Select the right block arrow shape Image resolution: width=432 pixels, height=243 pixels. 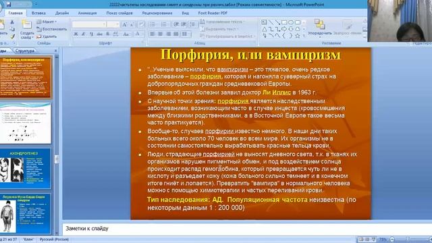click(284, 29)
